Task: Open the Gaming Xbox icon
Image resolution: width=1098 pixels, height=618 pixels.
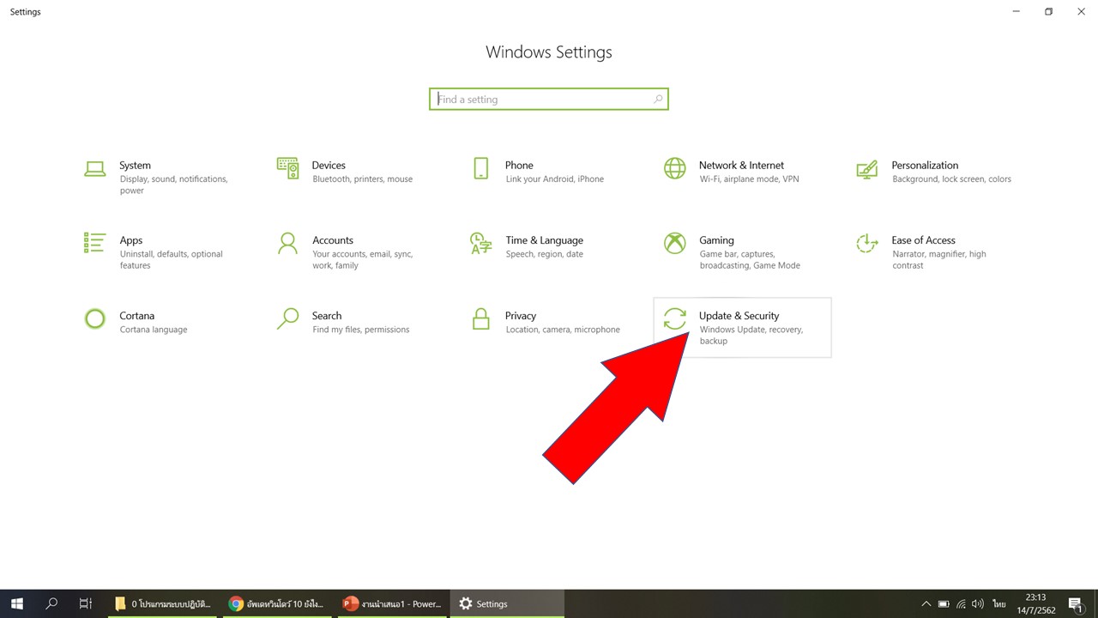Action: 675,244
